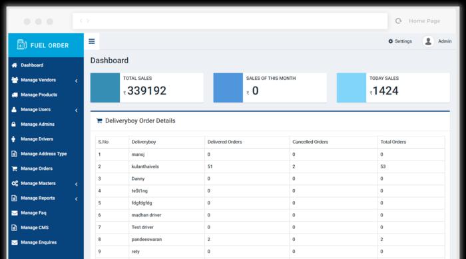Click deliveryboy name rety

(136, 252)
